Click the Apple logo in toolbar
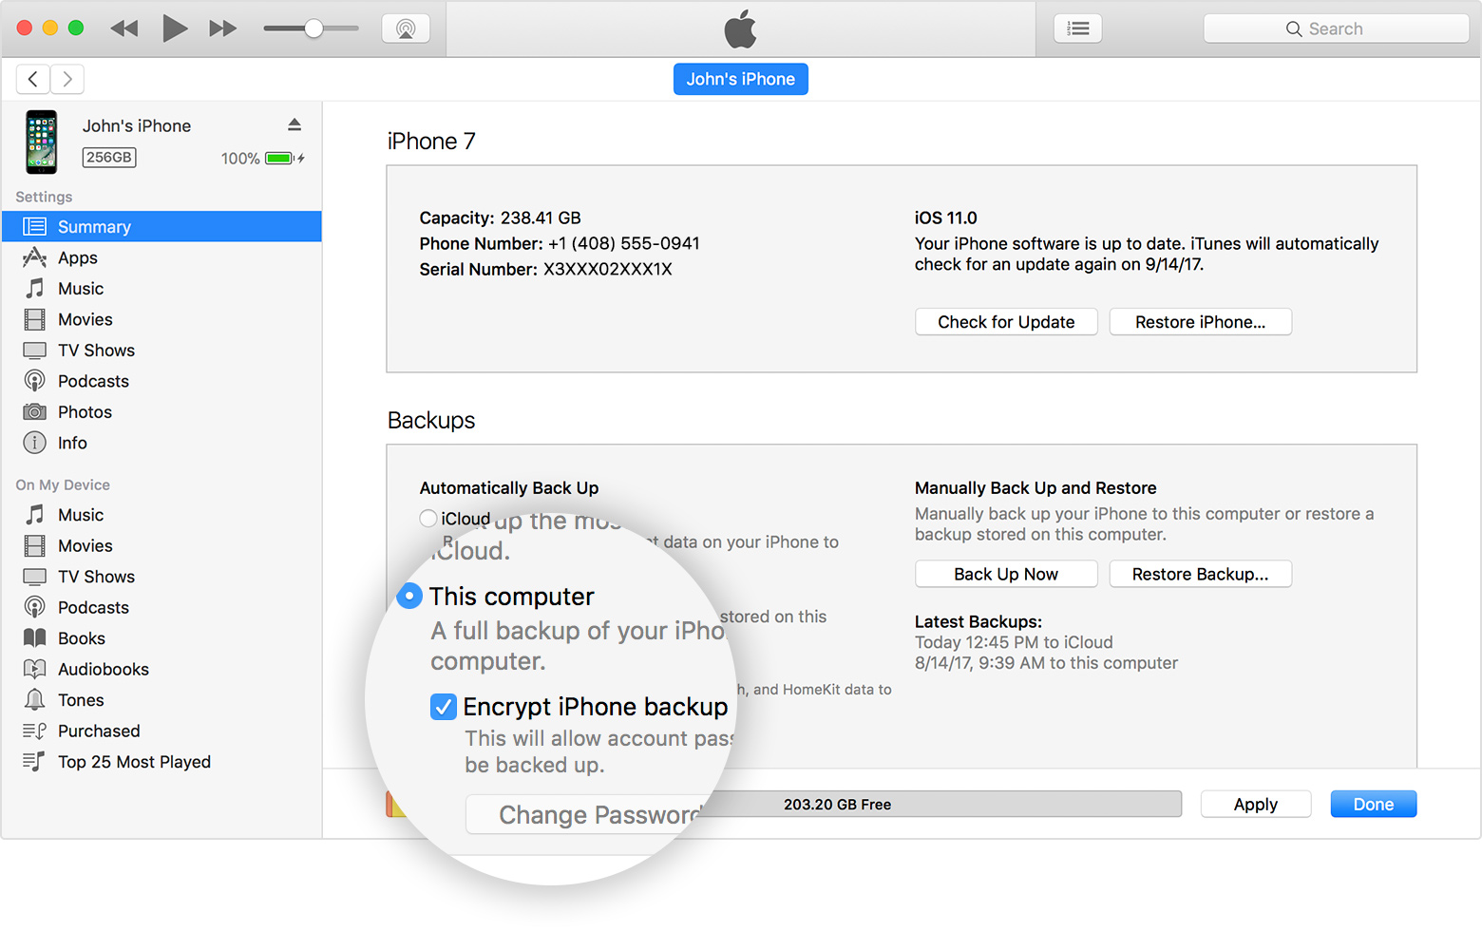The height and width of the screenshot is (950, 1482). [741, 28]
